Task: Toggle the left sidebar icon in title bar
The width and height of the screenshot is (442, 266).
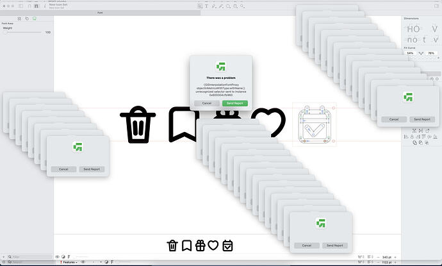Action: pos(21,6)
